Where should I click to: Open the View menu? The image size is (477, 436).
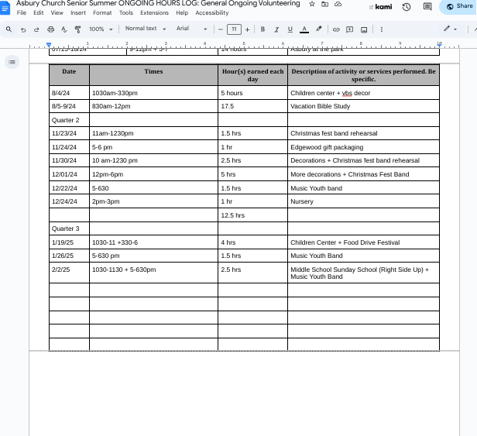tap(57, 13)
